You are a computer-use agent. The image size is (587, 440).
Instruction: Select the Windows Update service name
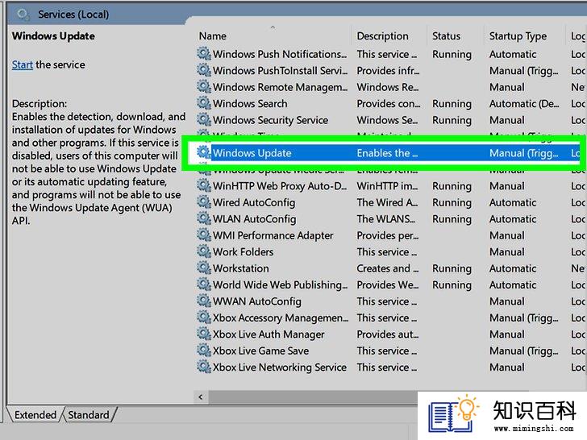[252, 153]
